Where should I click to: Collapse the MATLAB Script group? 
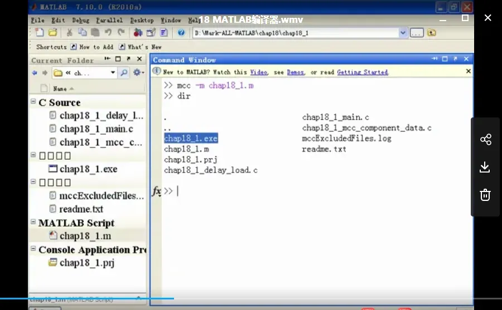(x=33, y=222)
